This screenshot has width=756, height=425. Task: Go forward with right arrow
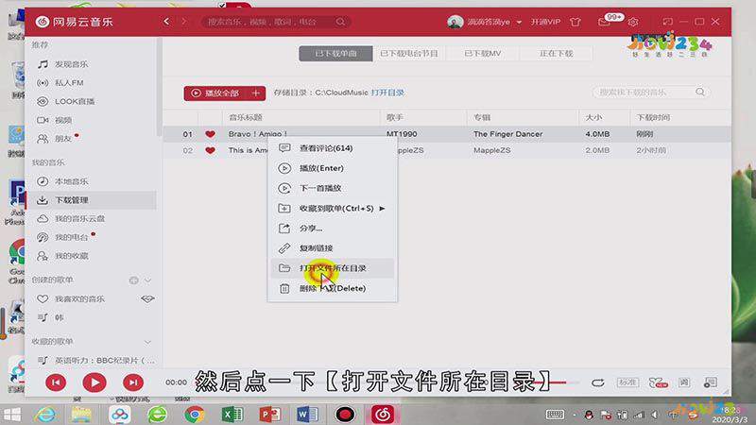pyautogui.click(x=183, y=22)
